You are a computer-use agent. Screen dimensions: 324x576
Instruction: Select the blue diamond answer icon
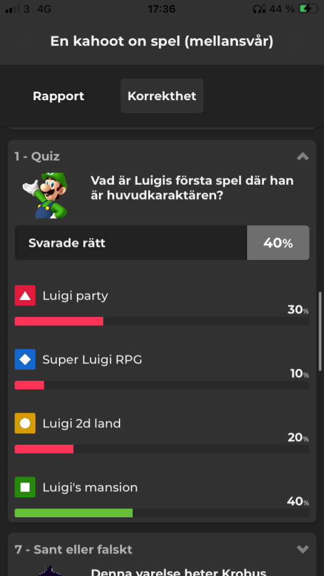point(25,359)
